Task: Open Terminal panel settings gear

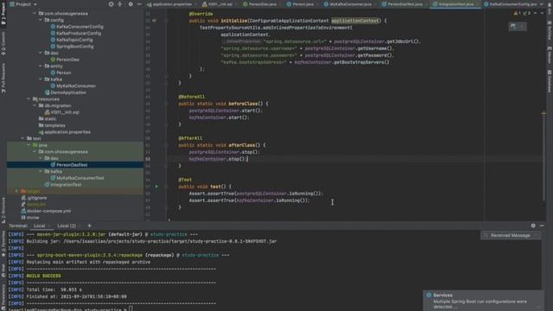Action: pyautogui.click(x=533, y=225)
